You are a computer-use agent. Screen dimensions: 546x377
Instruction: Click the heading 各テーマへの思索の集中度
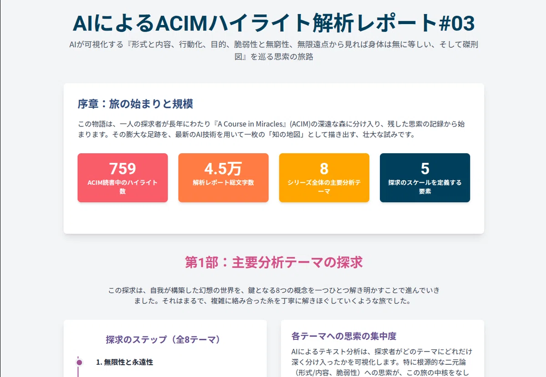click(344, 336)
